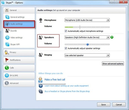Toggle Automatically adjust microphone settings checkbox
The image size is (129, 110).
pyautogui.click(x=66, y=31)
